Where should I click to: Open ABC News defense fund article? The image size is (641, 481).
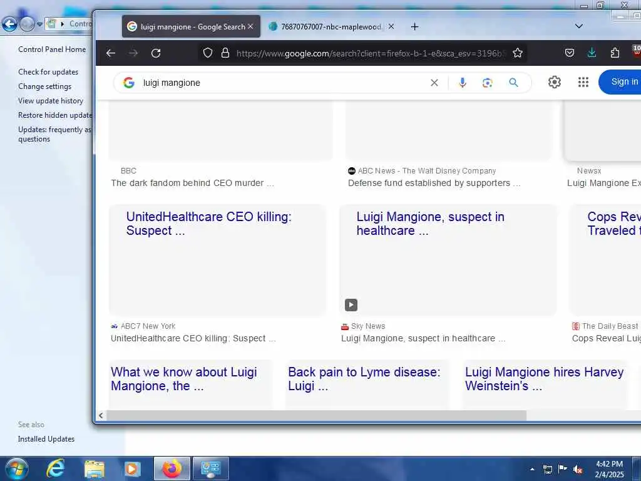[434, 184]
